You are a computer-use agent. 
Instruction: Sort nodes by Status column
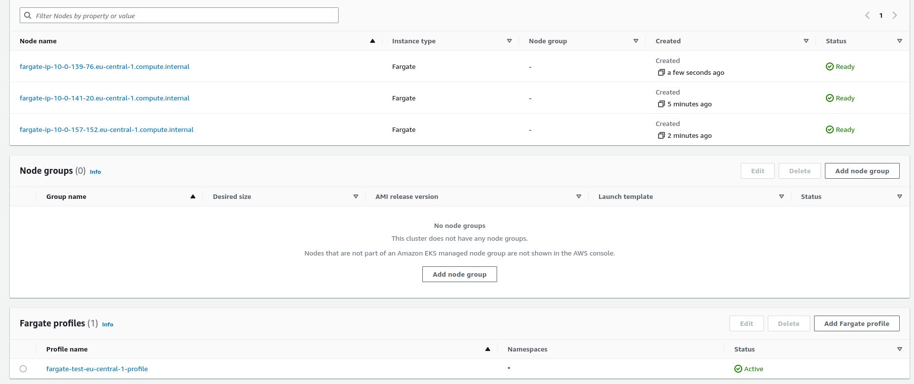(900, 41)
